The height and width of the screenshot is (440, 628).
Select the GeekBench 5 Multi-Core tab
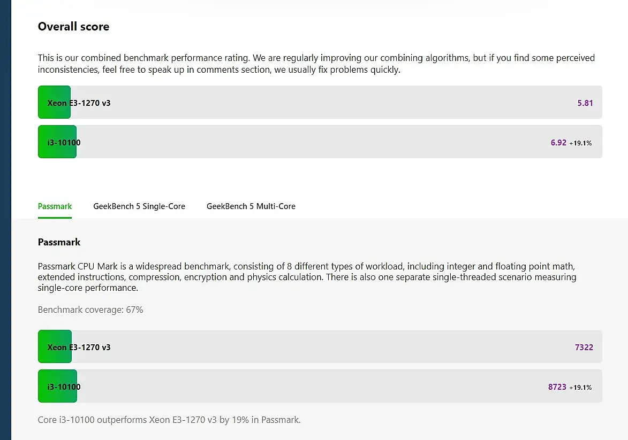(x=251, y=206)
